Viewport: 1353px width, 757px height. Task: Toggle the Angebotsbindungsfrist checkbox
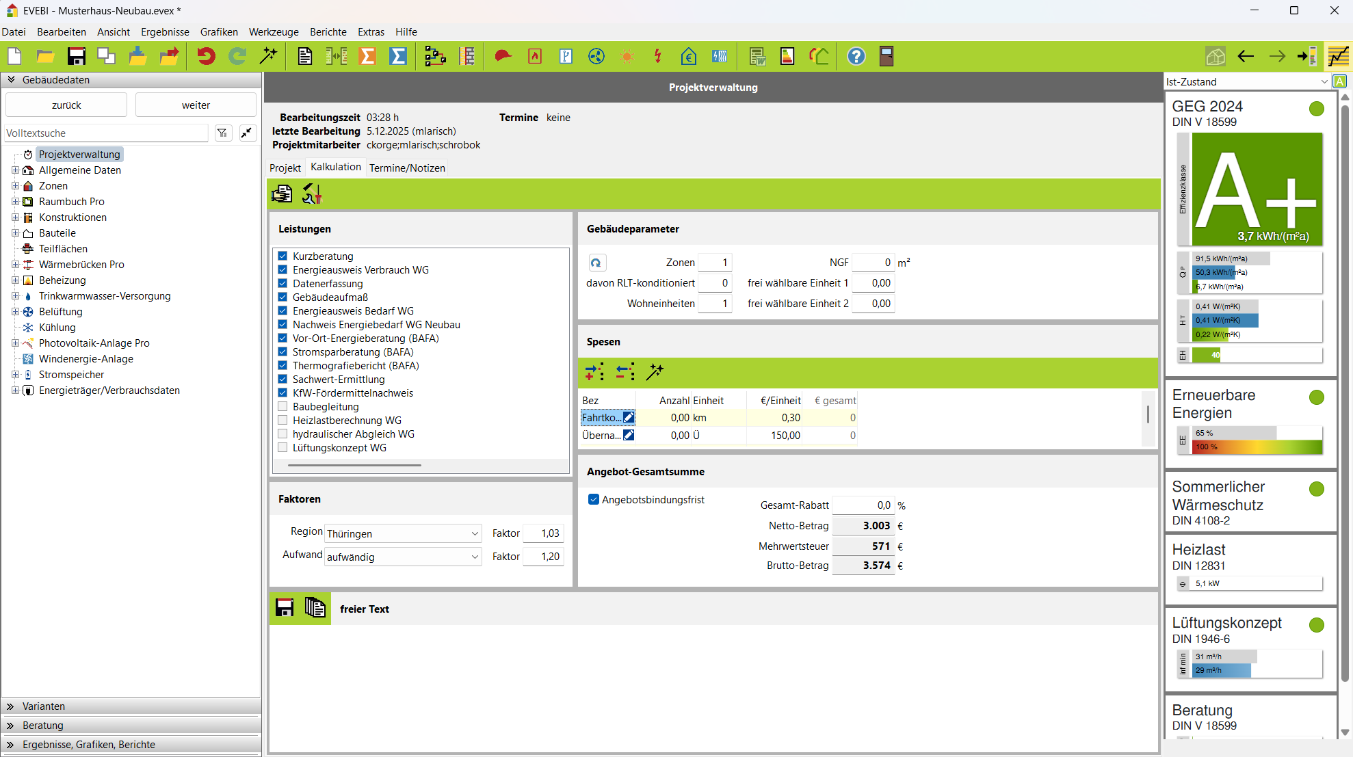click(594, 499)
